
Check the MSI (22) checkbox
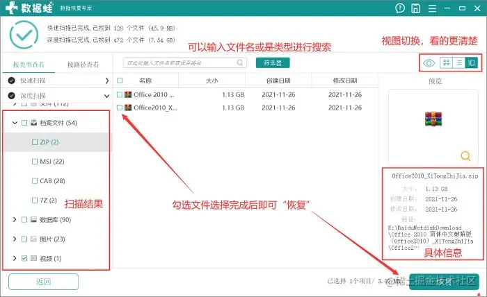pos(35,162)
